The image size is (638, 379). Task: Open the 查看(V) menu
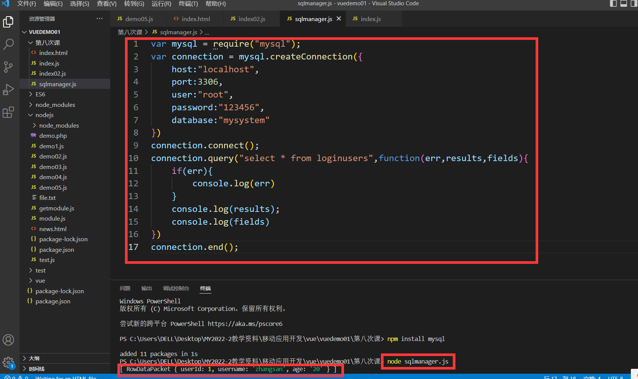[107, 3]
